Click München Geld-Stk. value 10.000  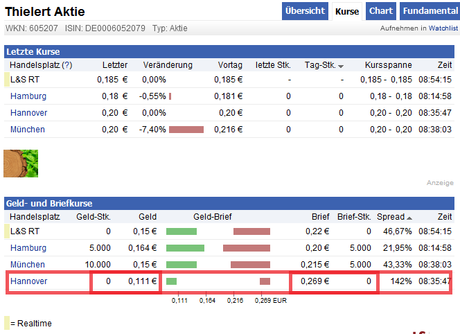click(x=98, y=265)
